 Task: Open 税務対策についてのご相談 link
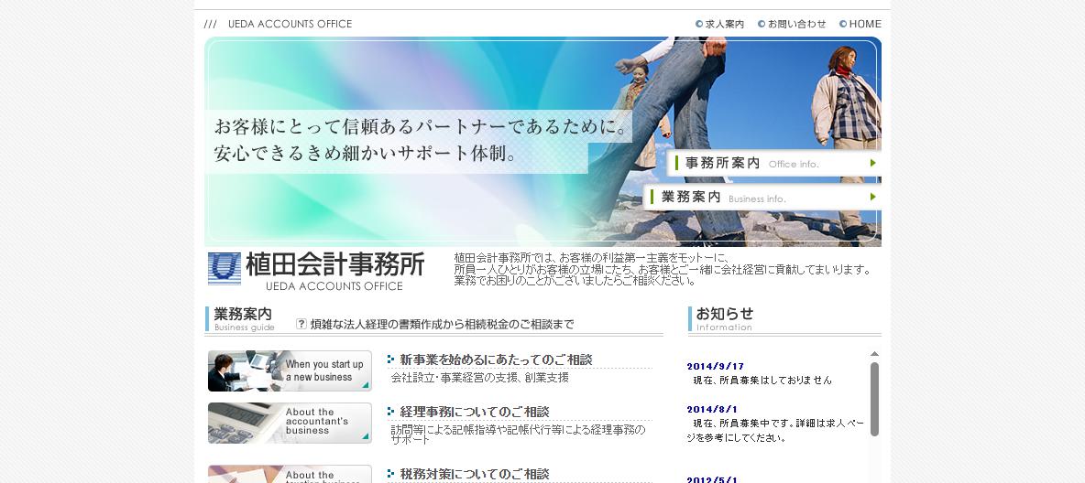click(474, 474)
